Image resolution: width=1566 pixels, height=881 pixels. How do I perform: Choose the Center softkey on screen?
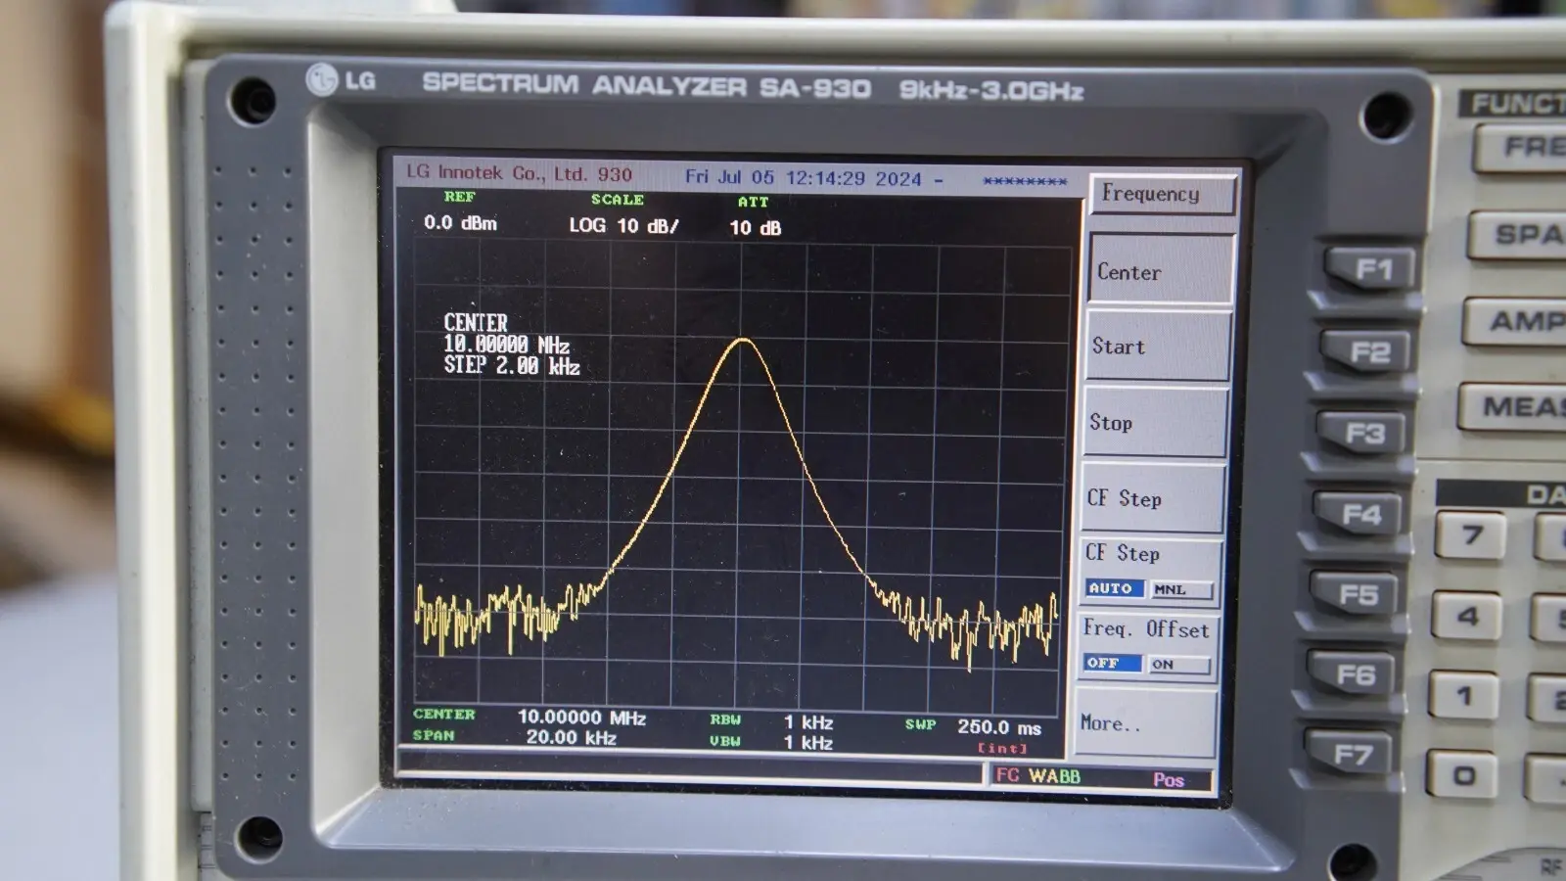(1161, 270)
